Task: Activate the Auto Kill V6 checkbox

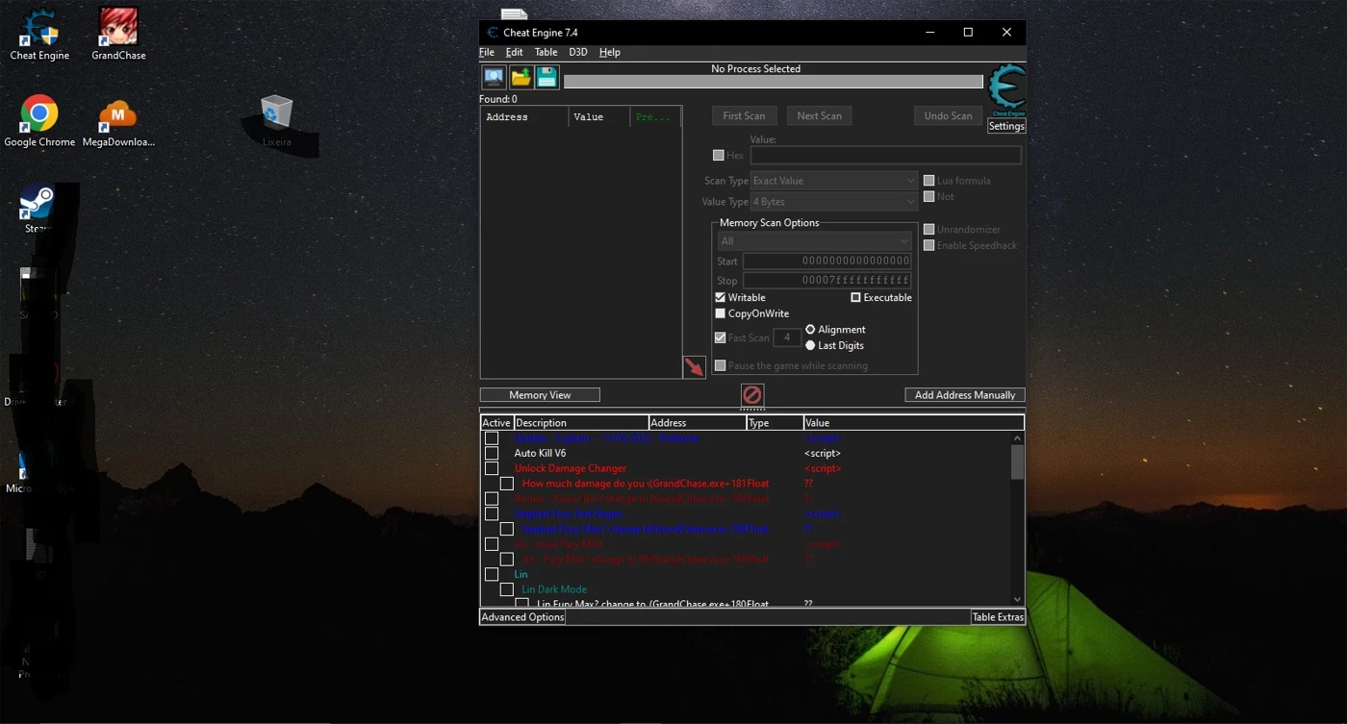Action: pos(492,453)
